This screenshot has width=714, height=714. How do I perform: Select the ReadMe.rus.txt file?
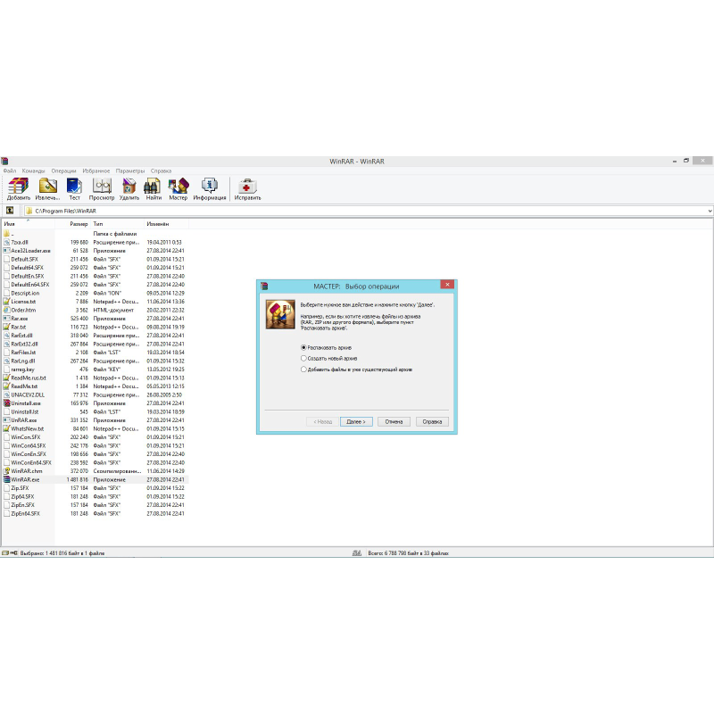tap(29, 378)
